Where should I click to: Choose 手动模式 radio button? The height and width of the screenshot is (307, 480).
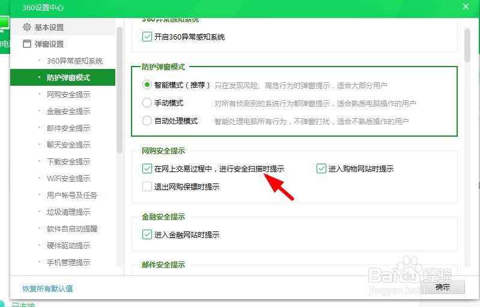tap(147, 103)
